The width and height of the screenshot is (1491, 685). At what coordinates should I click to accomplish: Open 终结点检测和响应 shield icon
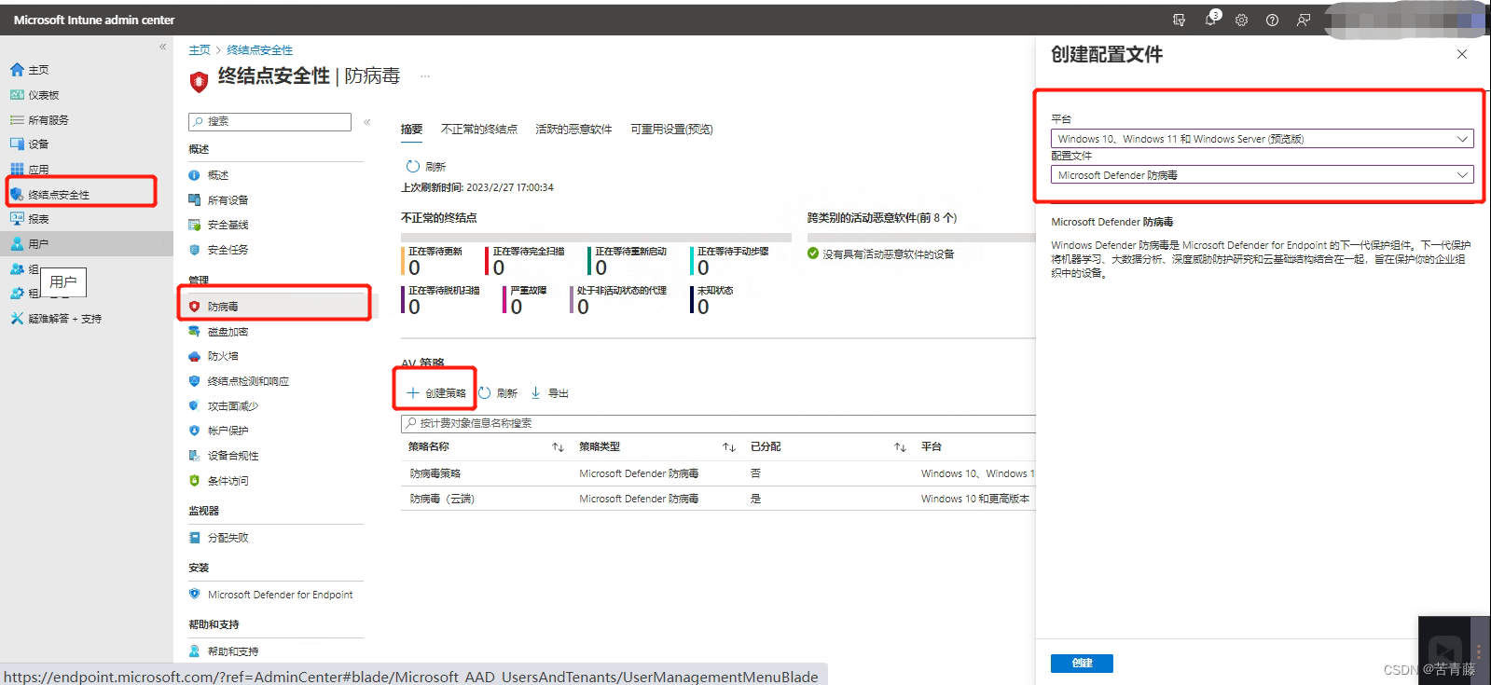[x=194, y=381]
